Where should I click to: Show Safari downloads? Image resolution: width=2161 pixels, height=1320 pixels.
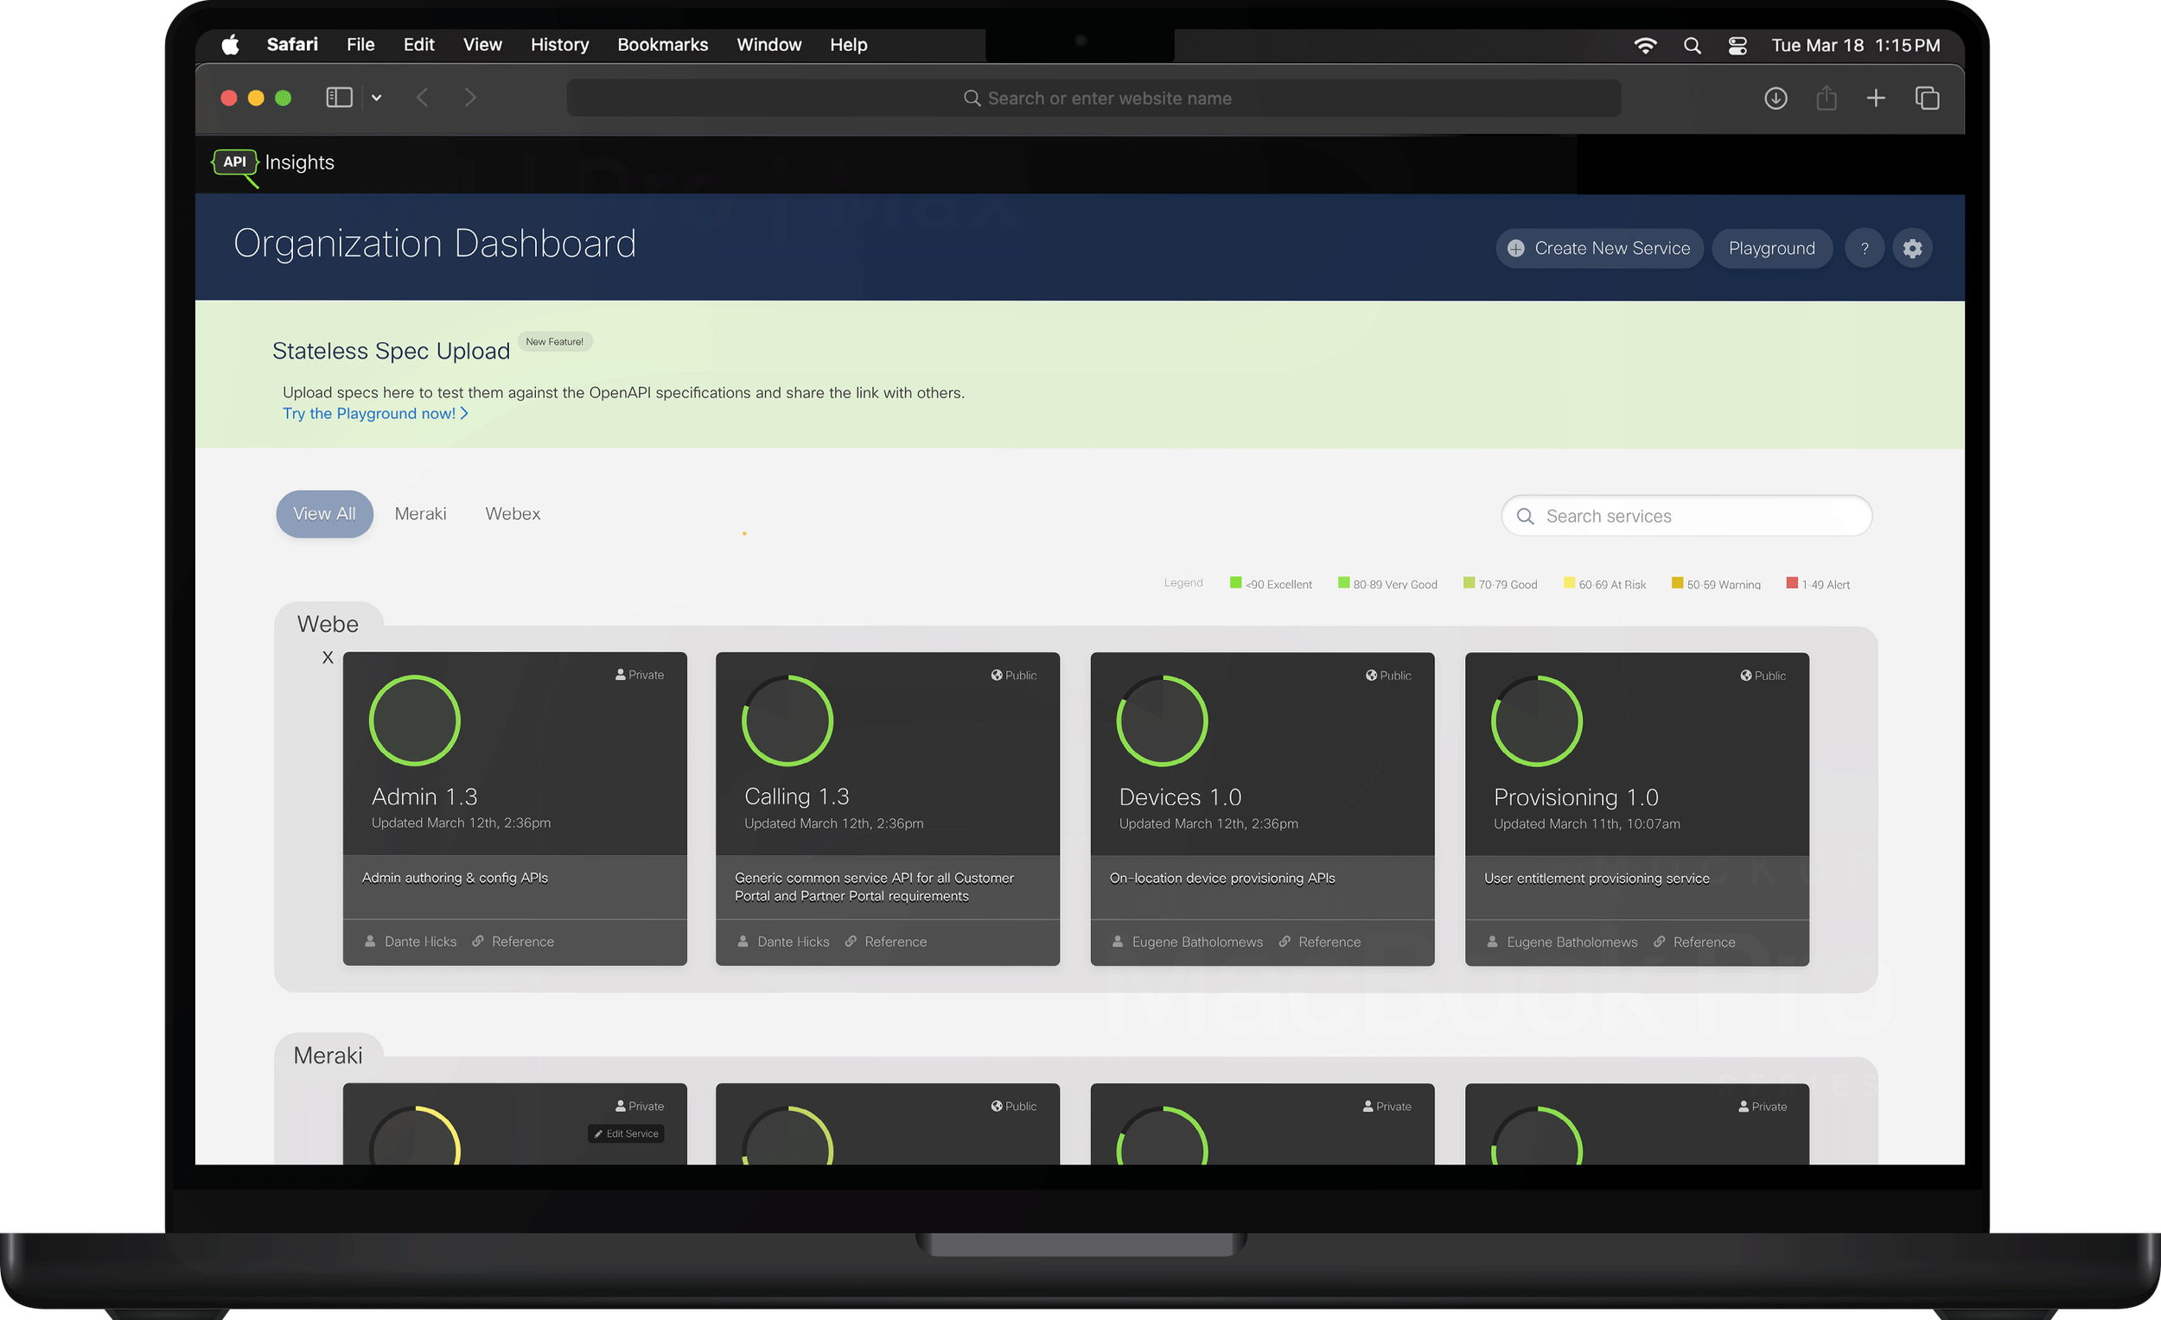tap(1776, 98)
